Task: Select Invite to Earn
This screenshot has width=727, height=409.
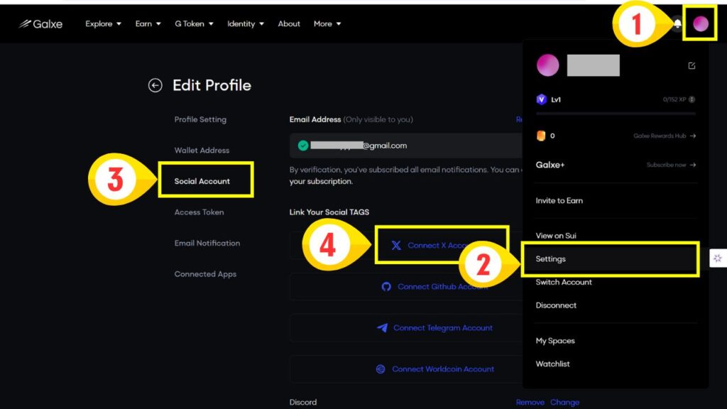Action: pos(559,201)
